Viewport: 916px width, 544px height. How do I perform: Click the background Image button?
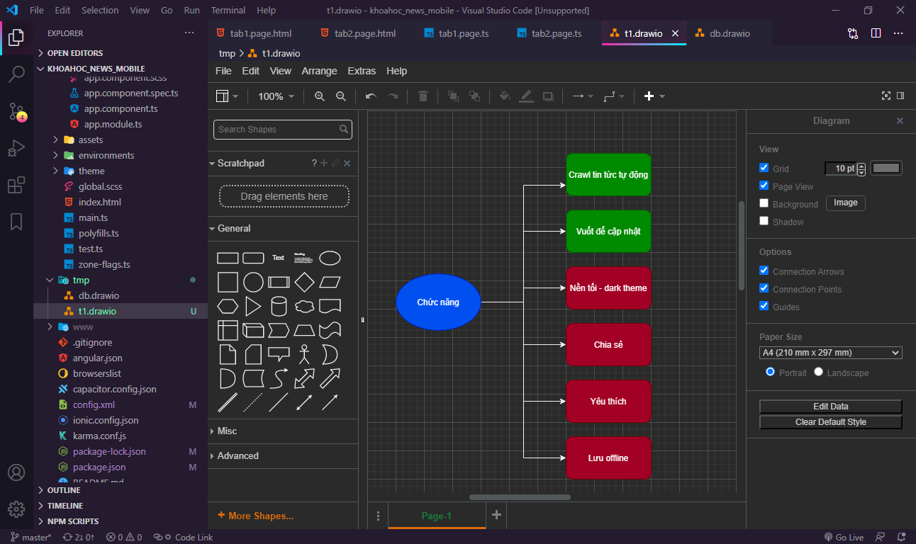pos(846,203)
